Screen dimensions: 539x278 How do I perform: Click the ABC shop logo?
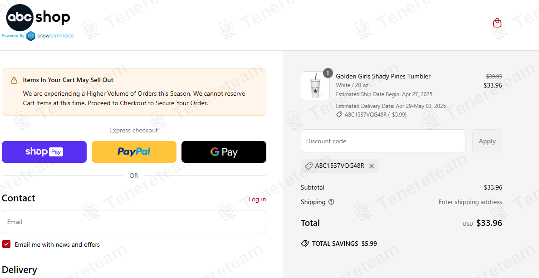pos(38,18)
